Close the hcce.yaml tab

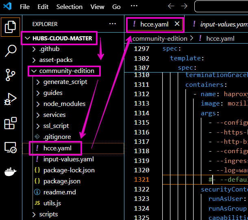(177, 24)
